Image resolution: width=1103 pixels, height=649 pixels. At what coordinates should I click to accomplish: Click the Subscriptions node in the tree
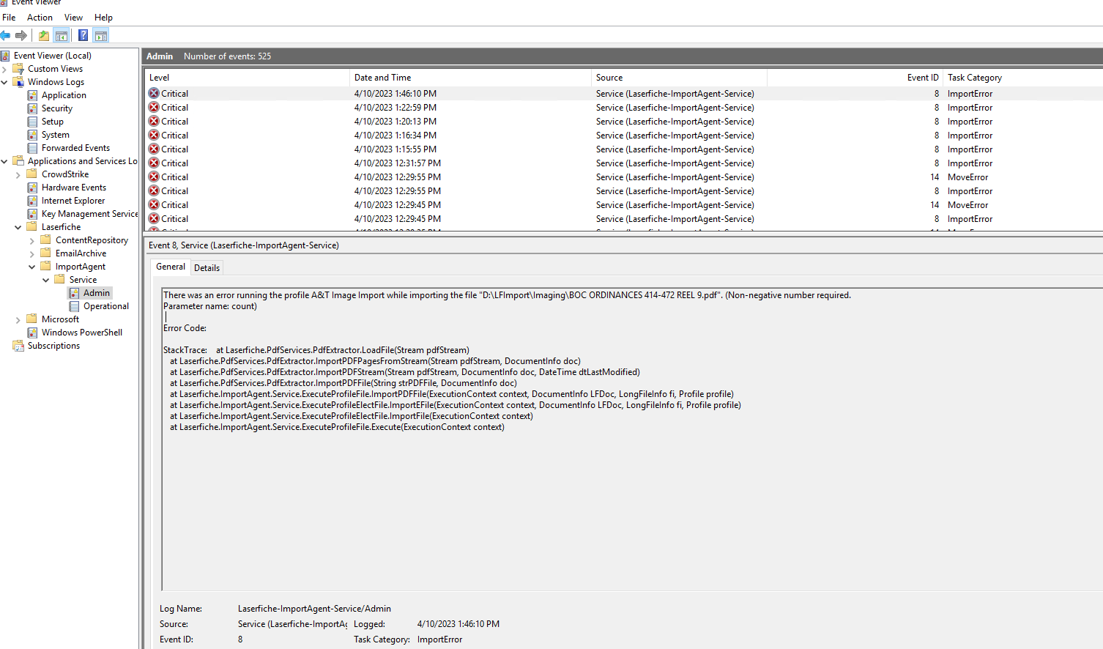coord(53,346)
